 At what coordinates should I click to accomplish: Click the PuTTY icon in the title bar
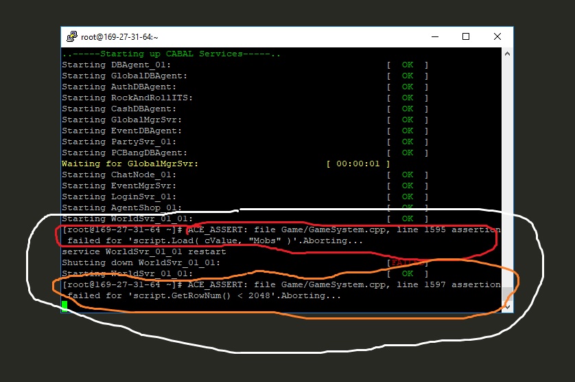(x=72, y=36)
